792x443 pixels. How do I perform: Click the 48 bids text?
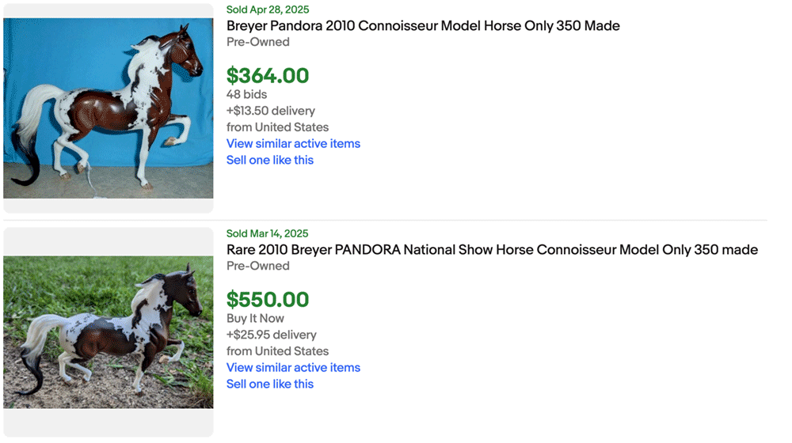[x=246, y=95]
